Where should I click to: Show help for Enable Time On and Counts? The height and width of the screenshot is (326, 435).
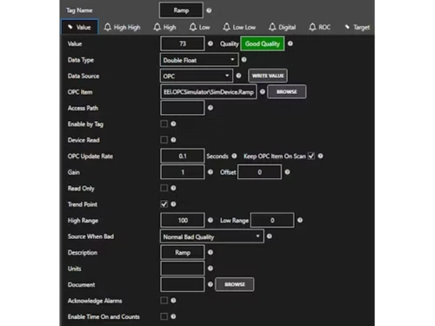(173, 316)
